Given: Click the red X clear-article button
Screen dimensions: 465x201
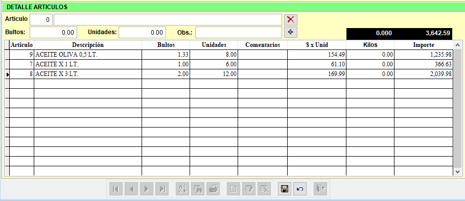Looking at the screenshot, I should (x=291, y=20).
